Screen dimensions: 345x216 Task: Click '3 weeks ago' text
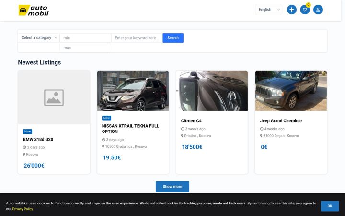[x=195, y=129]
